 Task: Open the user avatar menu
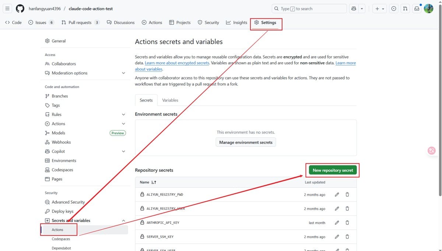point(429,8)
